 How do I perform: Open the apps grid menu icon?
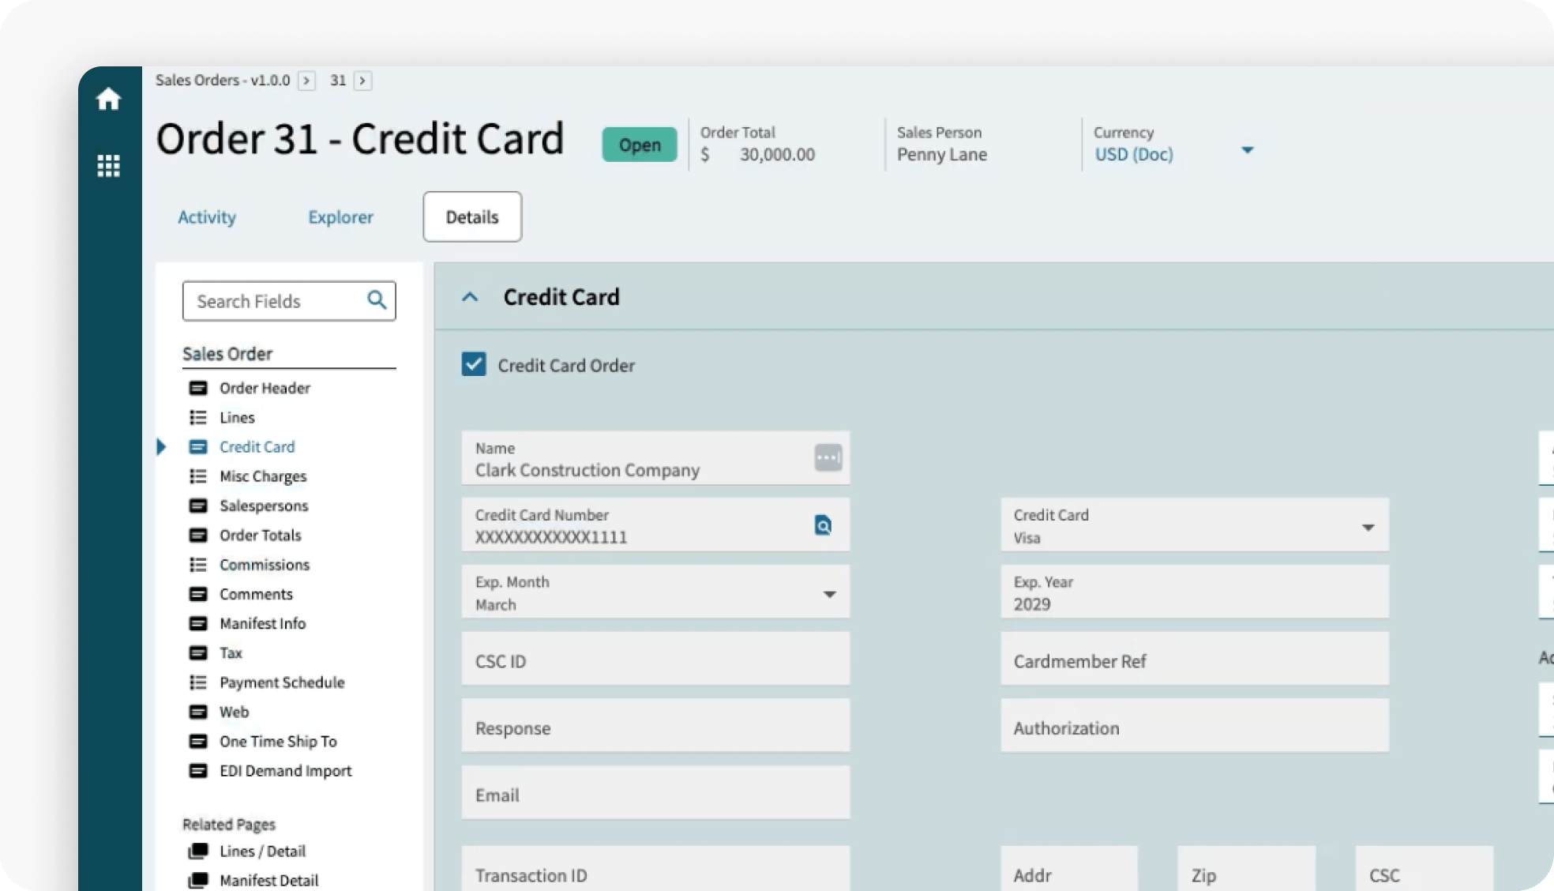click(x=108, y=166)
